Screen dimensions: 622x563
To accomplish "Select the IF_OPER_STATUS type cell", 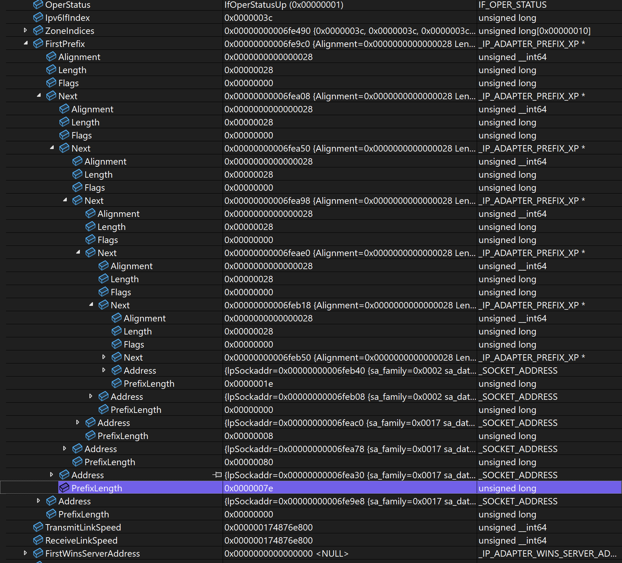I will [512, 5].
